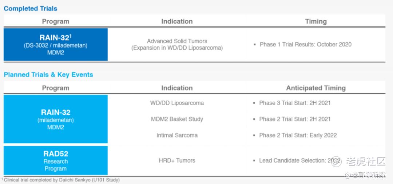The width and height of the screenshot is (393, 184).
Task: Click the Completed Trials heading
Action: [x=30, y=8]
